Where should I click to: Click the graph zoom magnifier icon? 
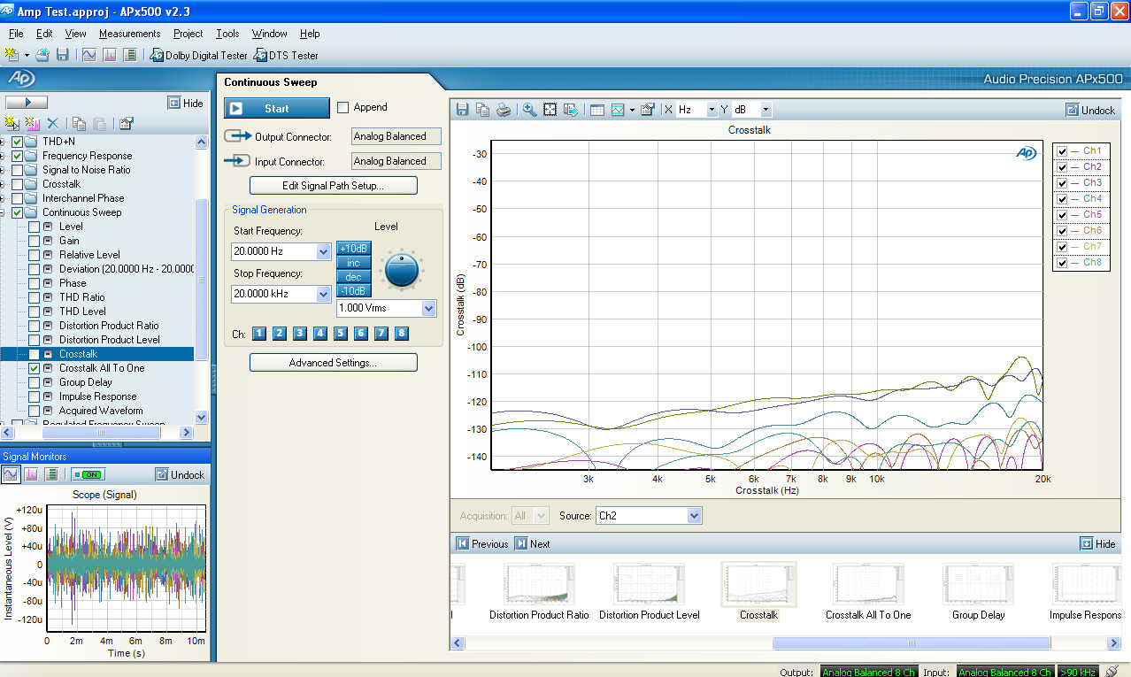(529, 110)
